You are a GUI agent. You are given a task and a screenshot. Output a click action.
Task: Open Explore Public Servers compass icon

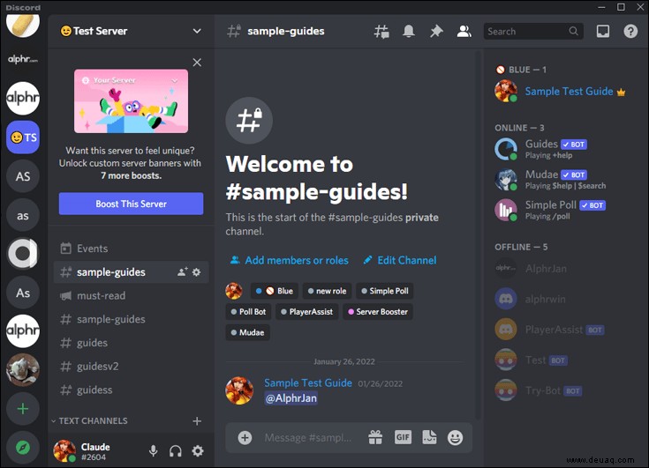coord(23,448)
